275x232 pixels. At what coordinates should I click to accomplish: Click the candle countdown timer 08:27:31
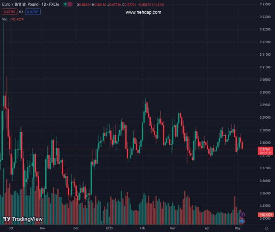click(x=266, y=153)
